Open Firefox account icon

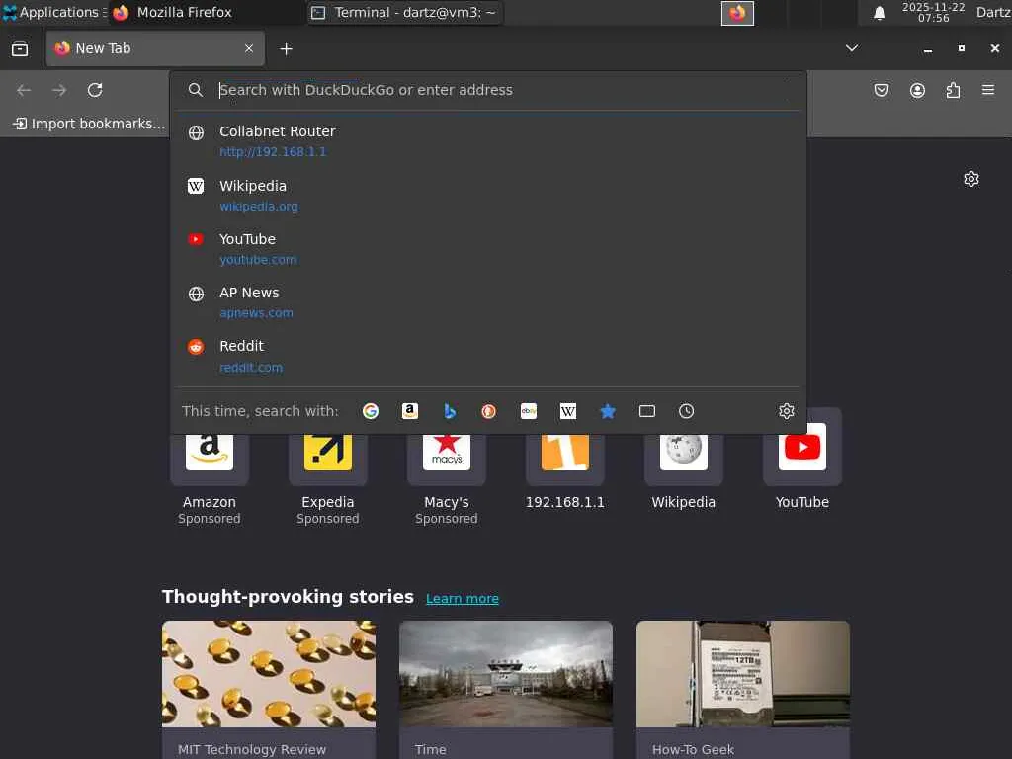click(917, 90)
